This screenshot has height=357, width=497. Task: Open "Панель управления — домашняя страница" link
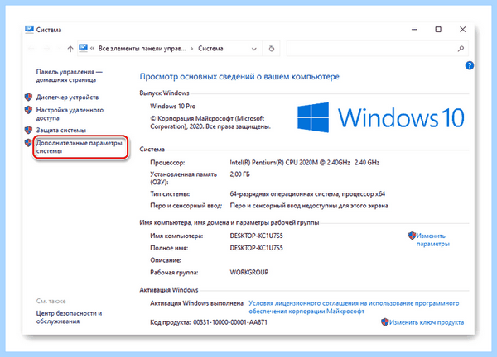pyautogui.click(x=69, y=76)
